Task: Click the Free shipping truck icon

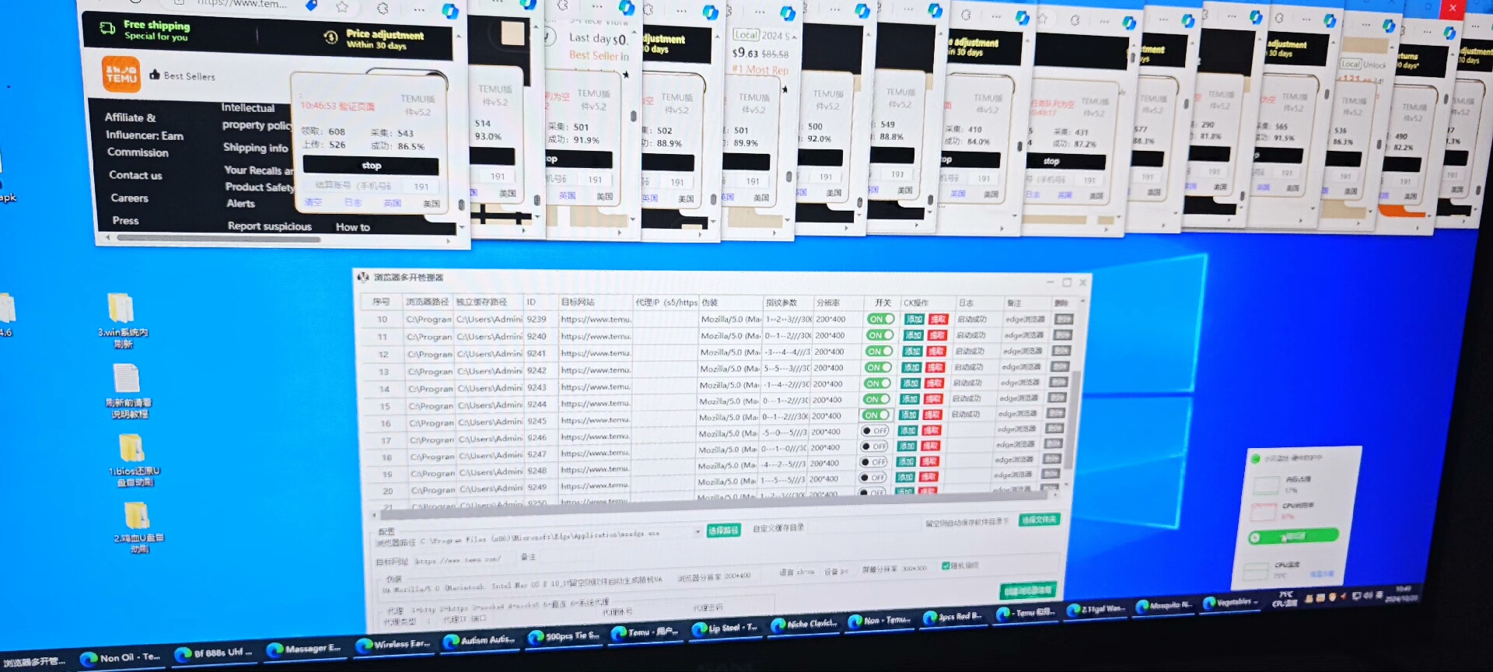Action: tap(107, 28)
